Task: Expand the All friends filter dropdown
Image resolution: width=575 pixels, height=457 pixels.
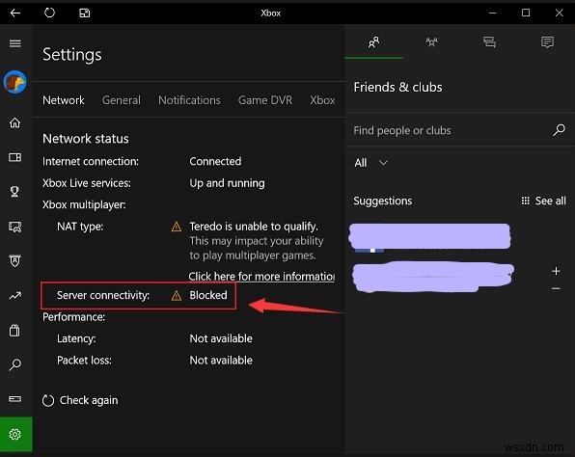Action: (x=371, y=162)
